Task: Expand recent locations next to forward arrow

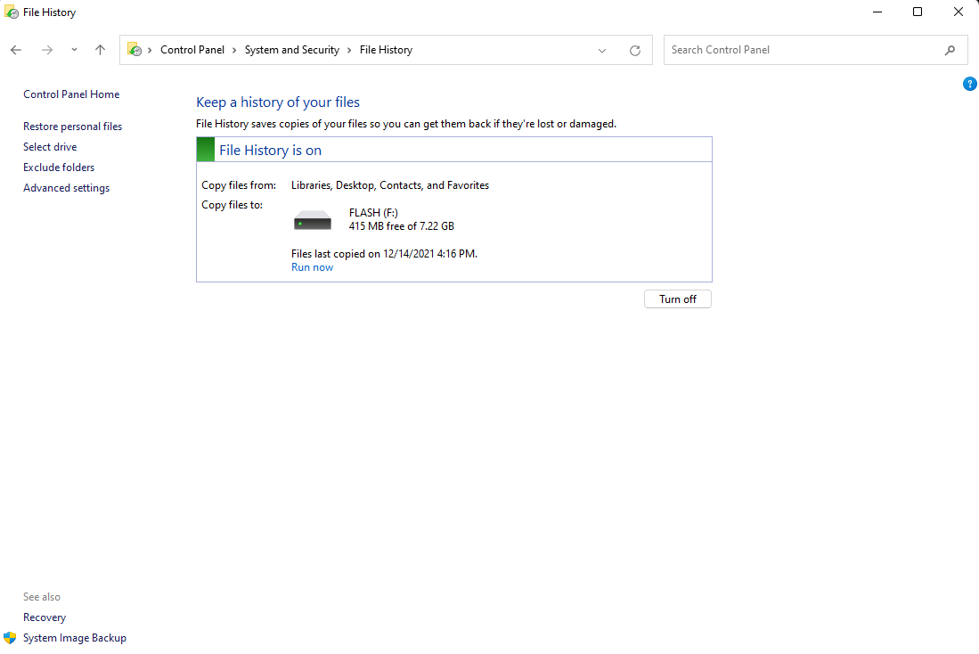Action: click(74, 50)
